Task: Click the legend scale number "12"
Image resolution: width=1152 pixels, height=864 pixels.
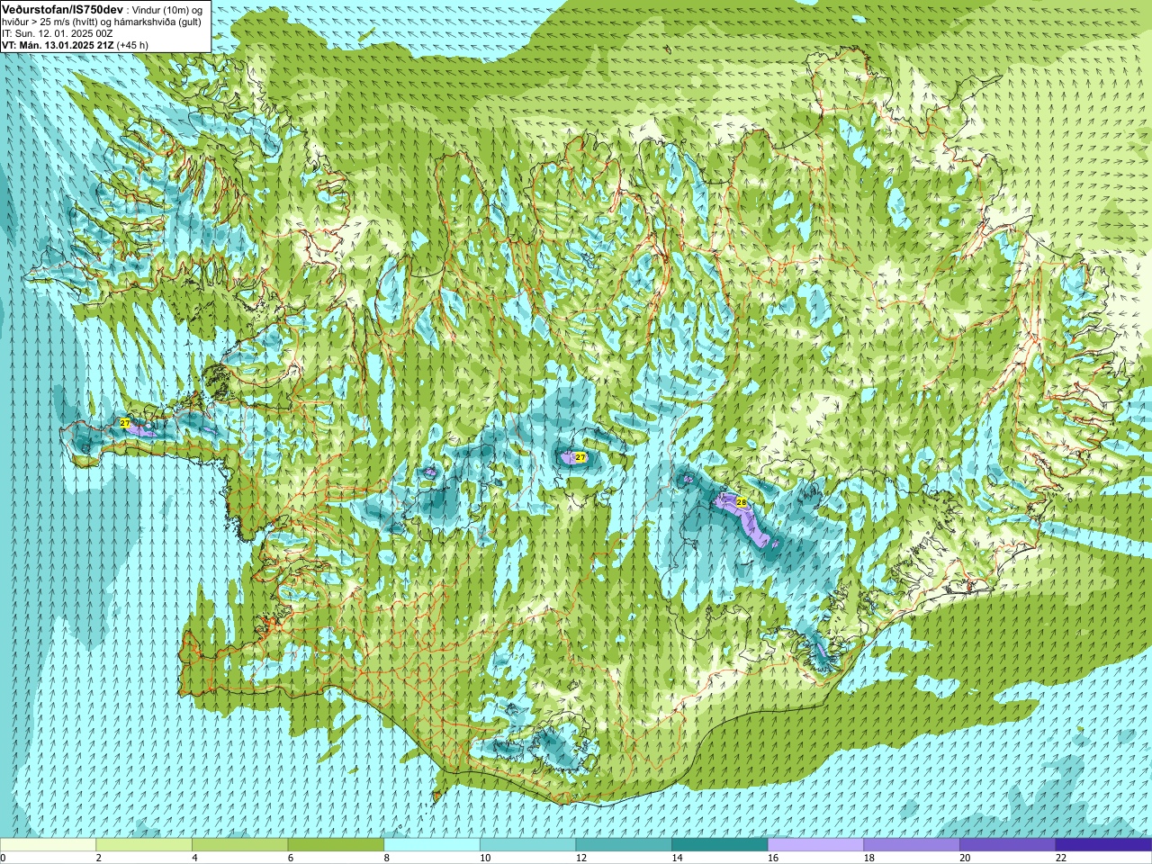Action: [x=581, y=858]
